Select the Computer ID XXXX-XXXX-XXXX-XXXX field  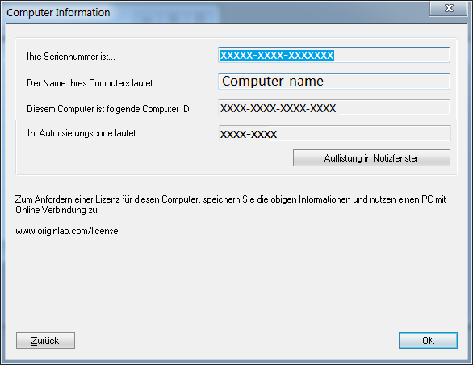(x=334, y=107)
